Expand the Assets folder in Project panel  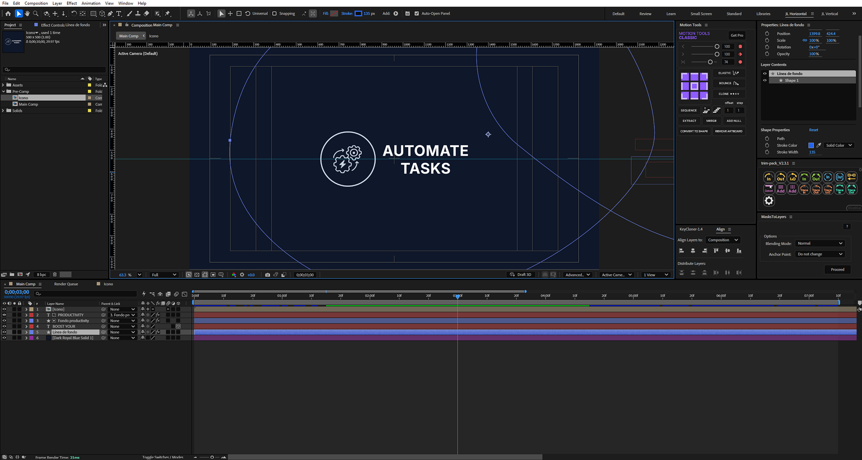point(3,85)
